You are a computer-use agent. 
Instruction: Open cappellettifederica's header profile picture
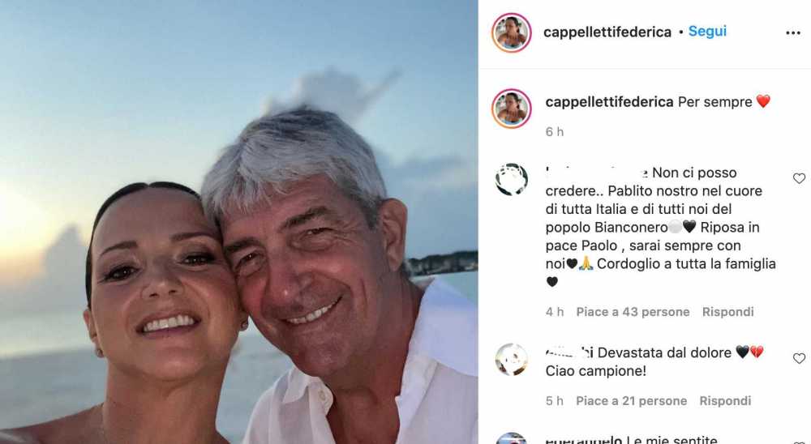tap(512, 32)
